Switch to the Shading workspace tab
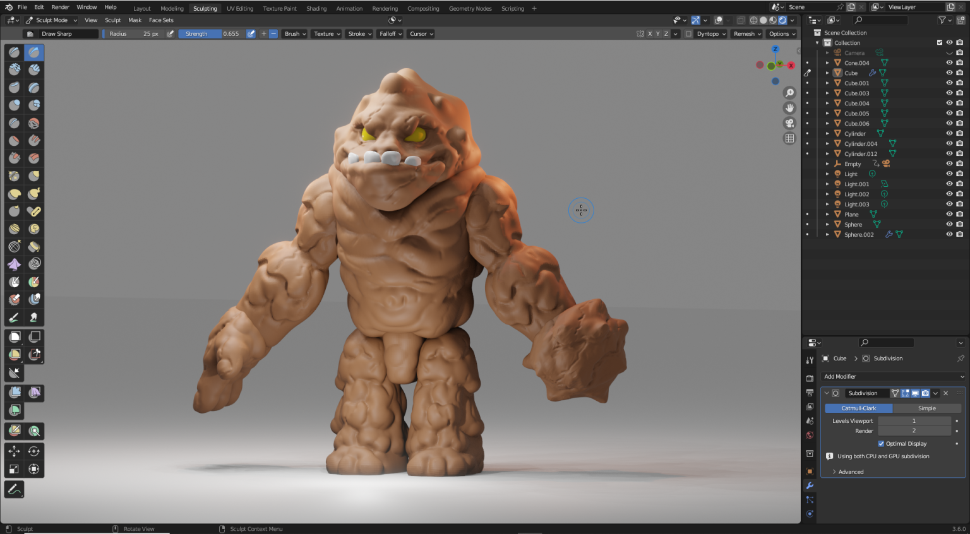The height and width of the screenshot is (534, 970). tap(316, 8)
